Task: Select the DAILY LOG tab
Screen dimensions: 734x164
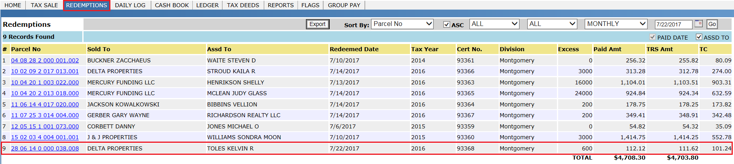Action: point(130,5)
